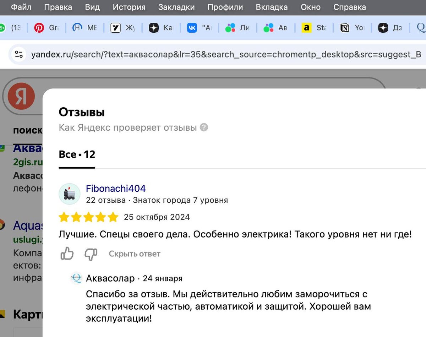Click the Fibonachi404 robot avatar
426x337 pixels.
point(70,194)
